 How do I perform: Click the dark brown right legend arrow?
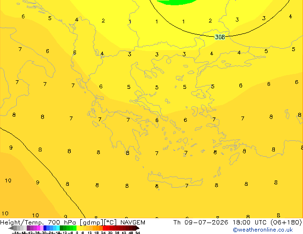click(138, 228)
